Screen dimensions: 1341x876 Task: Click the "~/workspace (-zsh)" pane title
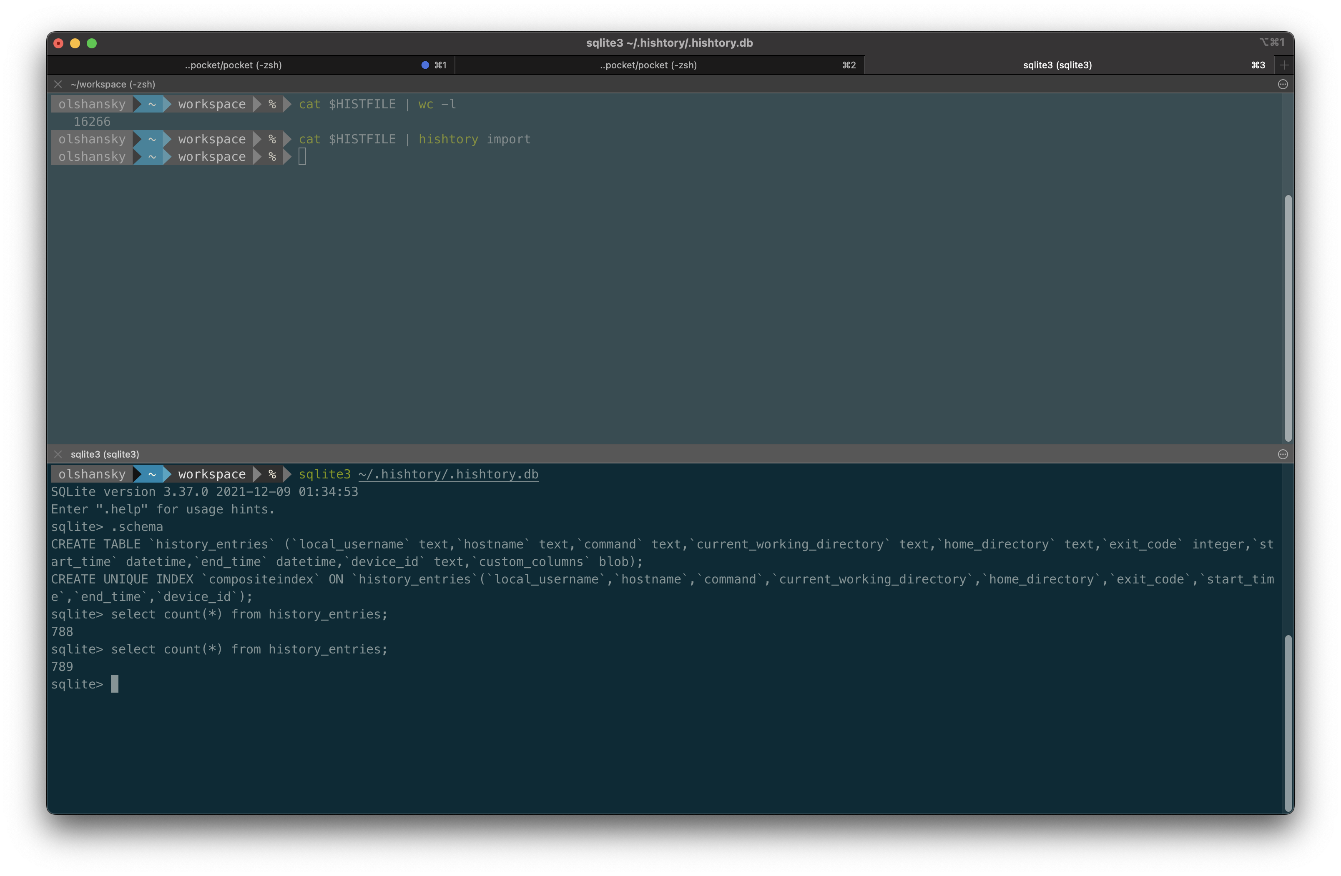[x=113, y=85]
